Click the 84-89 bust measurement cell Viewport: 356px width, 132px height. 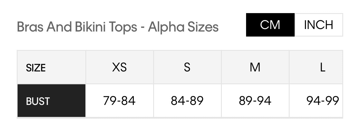(x=187, y=101)
